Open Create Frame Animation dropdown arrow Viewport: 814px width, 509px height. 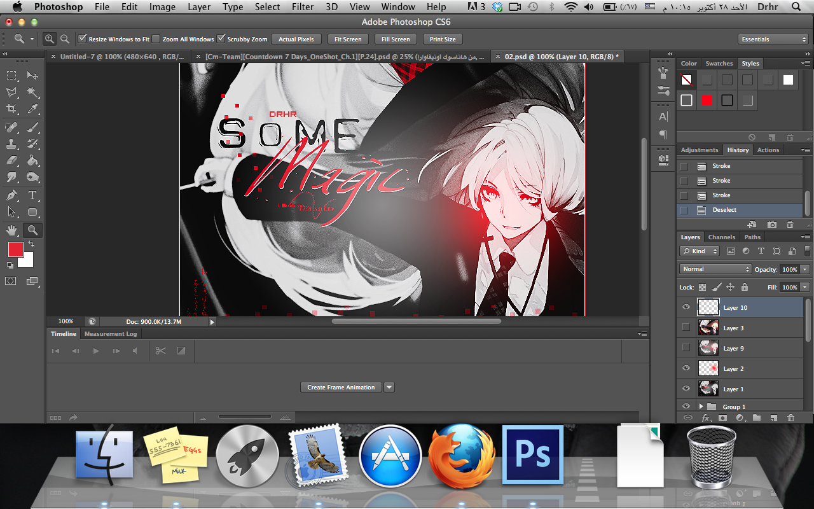(x=389, y=387)
